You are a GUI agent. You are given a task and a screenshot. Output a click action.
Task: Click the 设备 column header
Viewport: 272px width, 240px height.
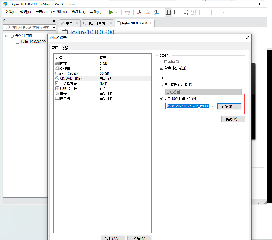[76, 58]
